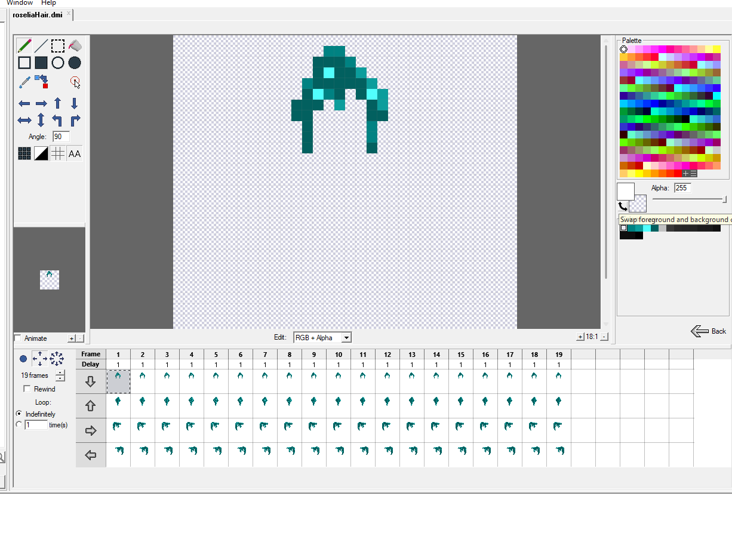Zoom in the canvas with plus
This screenshot has width=732, height=536.
click(580, 337)
